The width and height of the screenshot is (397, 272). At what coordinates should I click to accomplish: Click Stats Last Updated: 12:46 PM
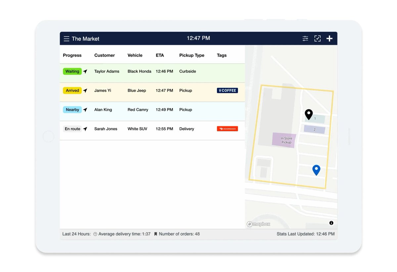(x=306, y=234)
